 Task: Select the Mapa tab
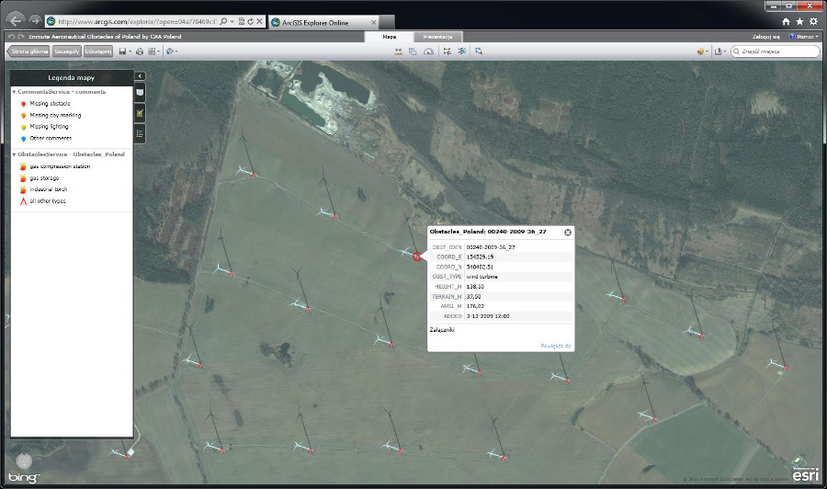tap(389, 36)
